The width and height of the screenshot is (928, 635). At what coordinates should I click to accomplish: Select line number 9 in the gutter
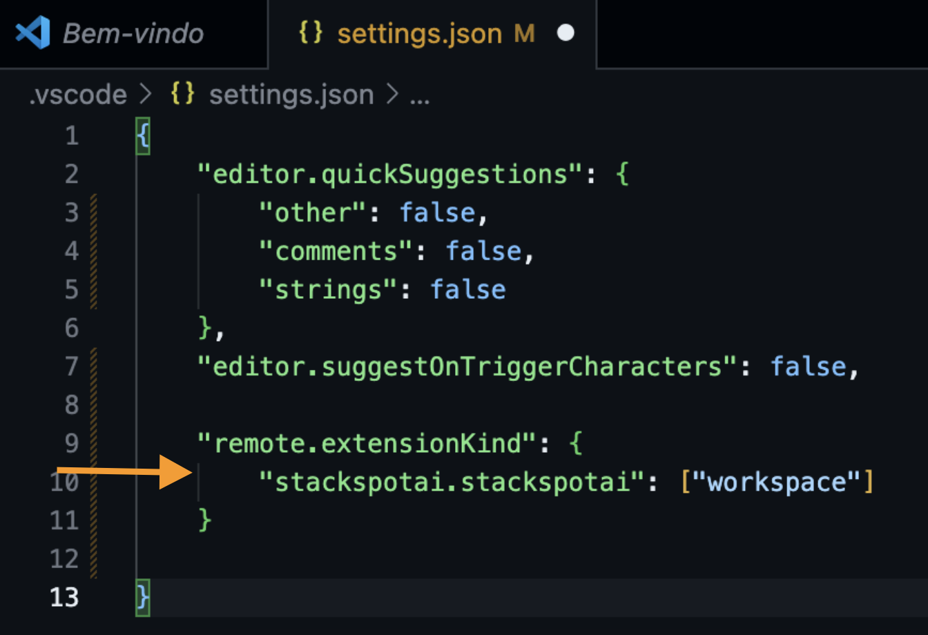click(x=72, y=443)
